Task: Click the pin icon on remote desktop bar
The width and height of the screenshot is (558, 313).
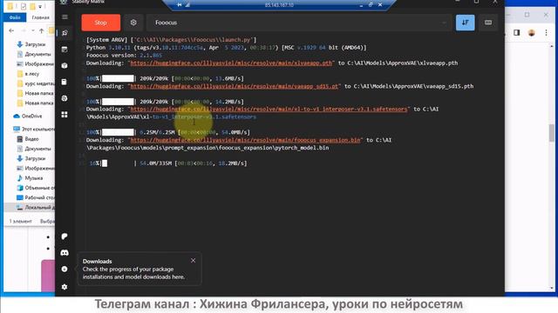Action: 180,5
